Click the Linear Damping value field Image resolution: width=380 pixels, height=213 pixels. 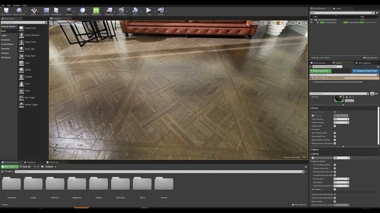341,120
